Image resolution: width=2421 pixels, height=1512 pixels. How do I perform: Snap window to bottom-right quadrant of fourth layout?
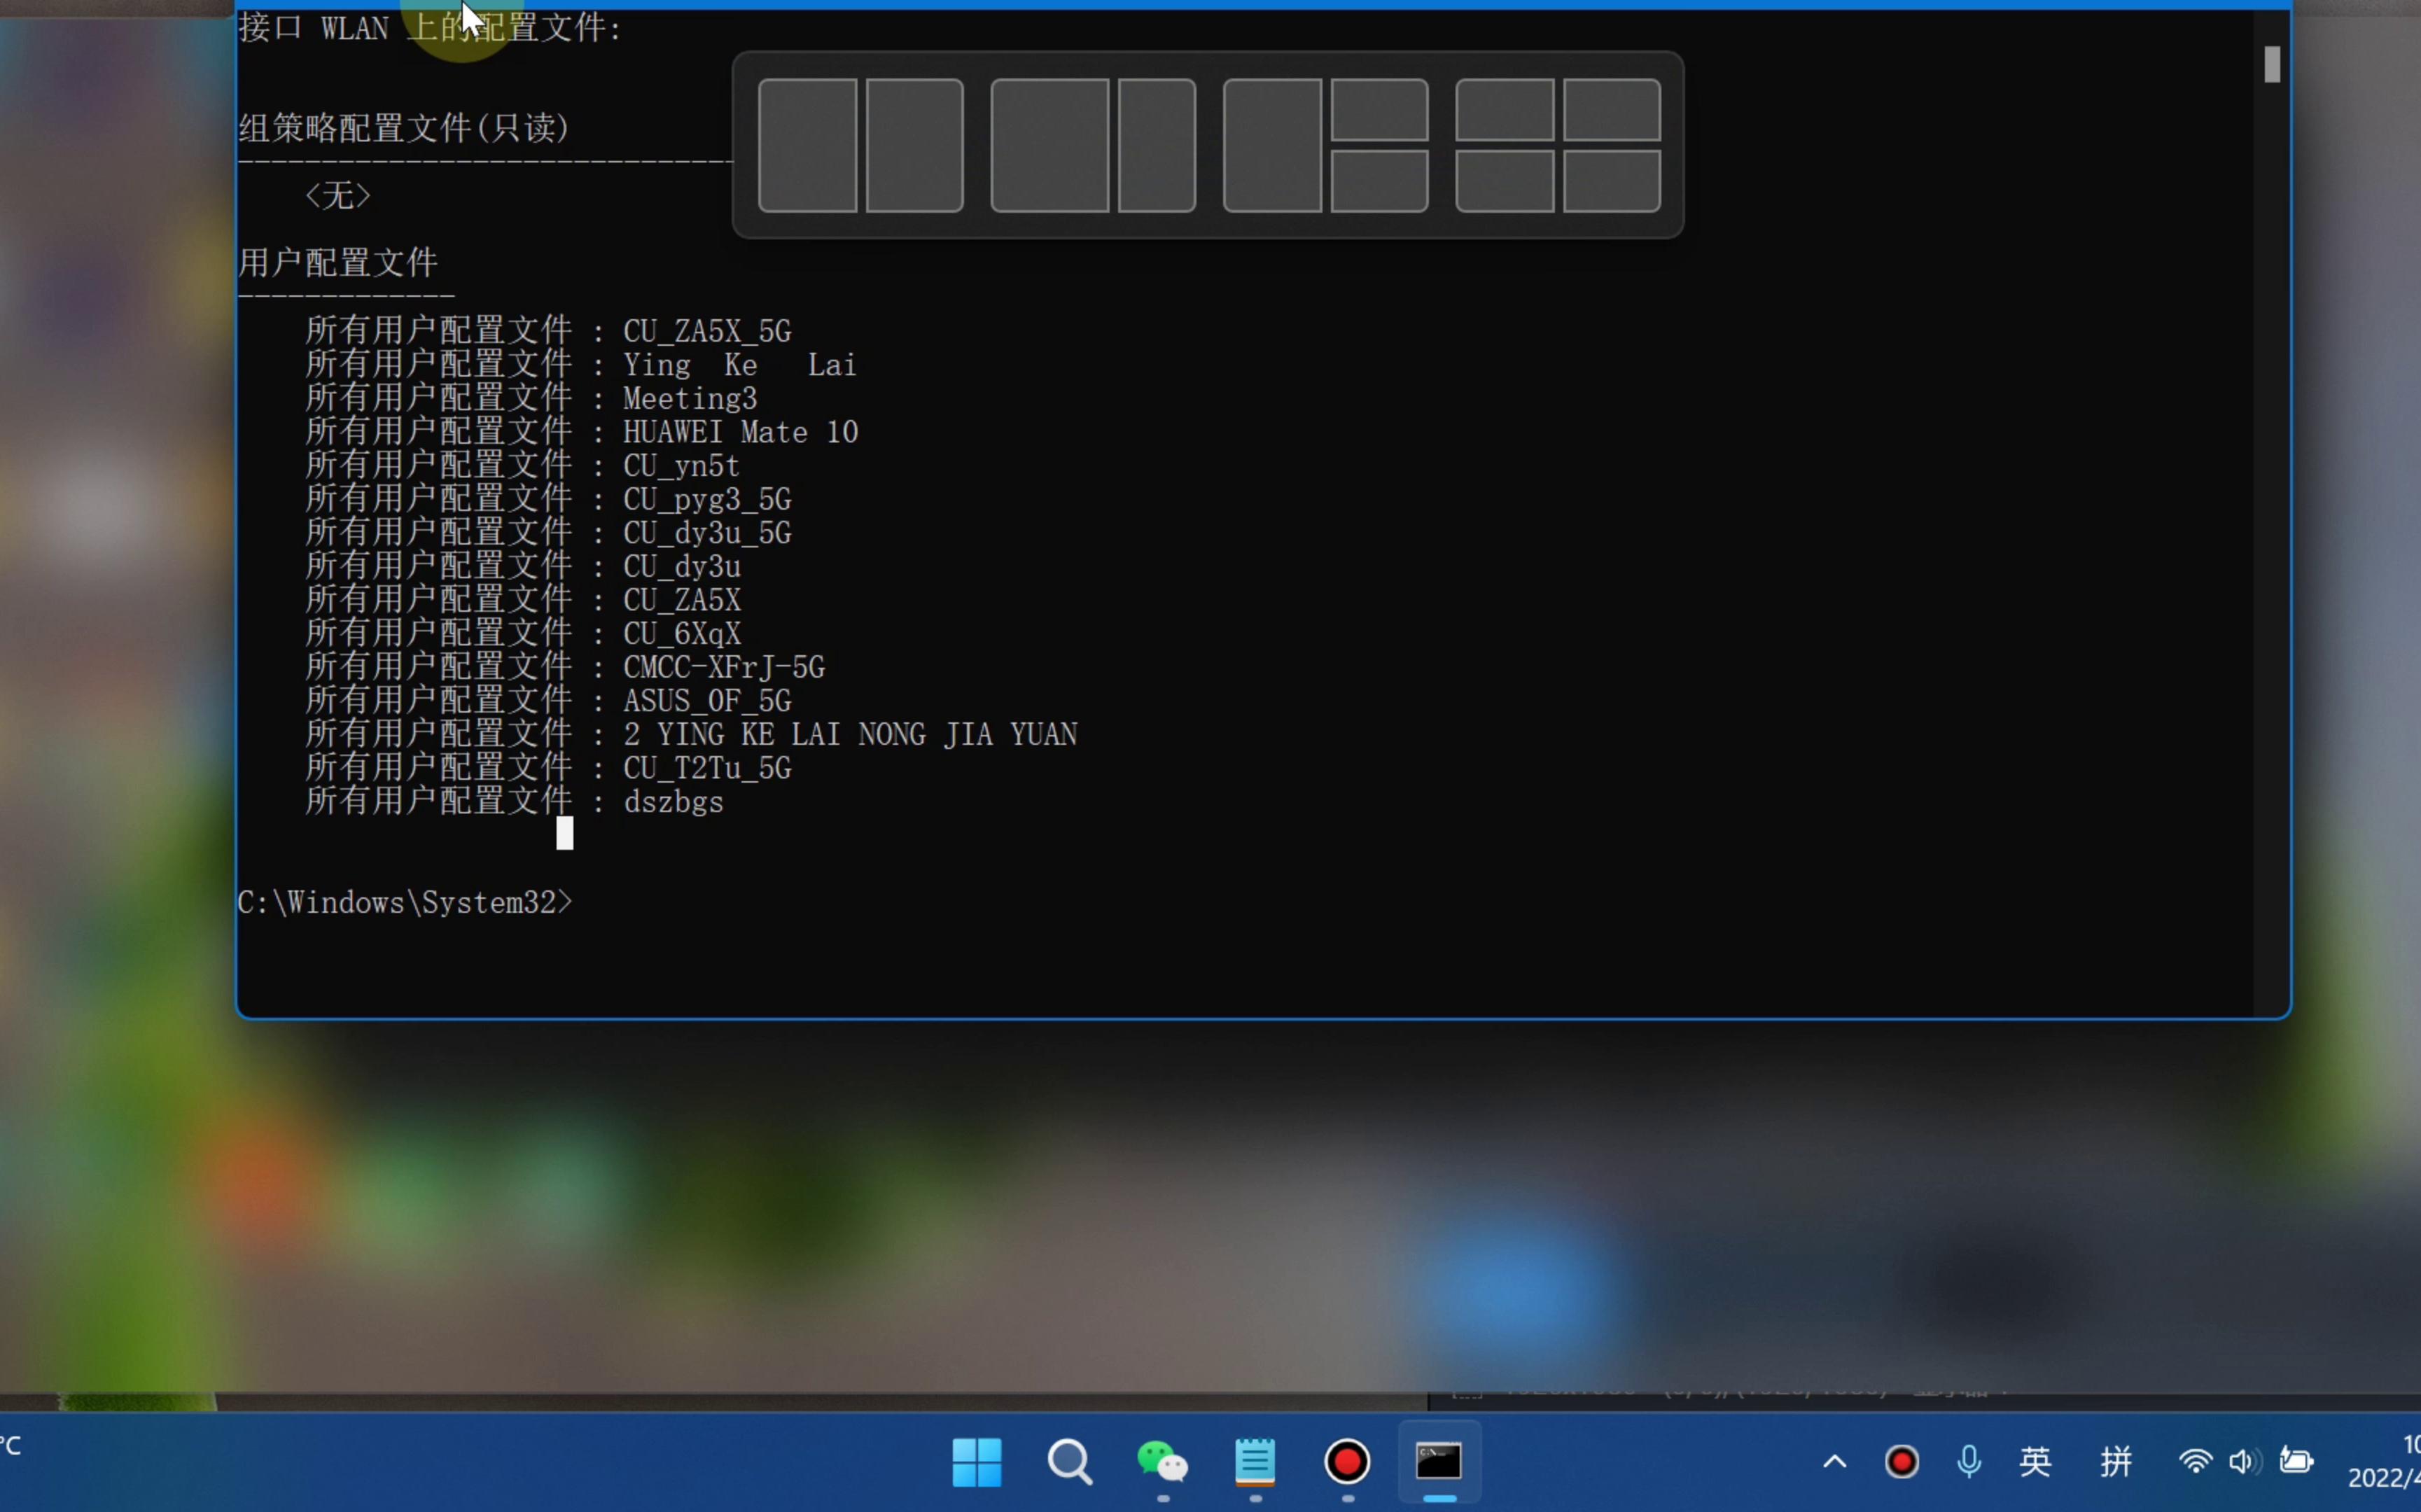1611,181
